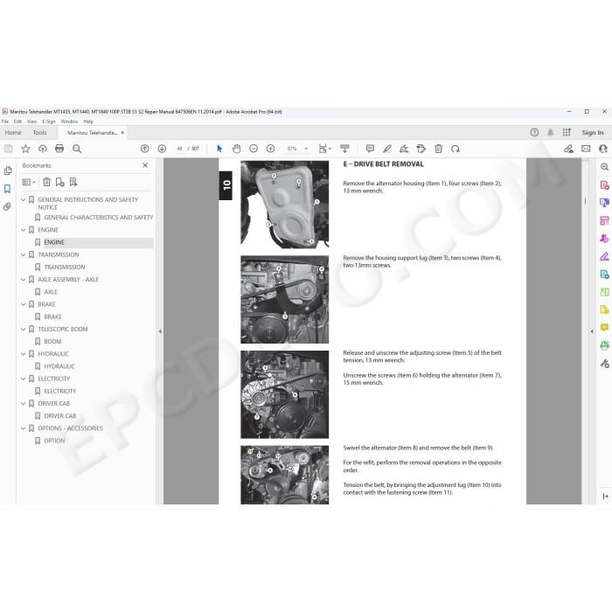Open the Window menu
The width and height of the screenshot is (612, 612).
69,122
